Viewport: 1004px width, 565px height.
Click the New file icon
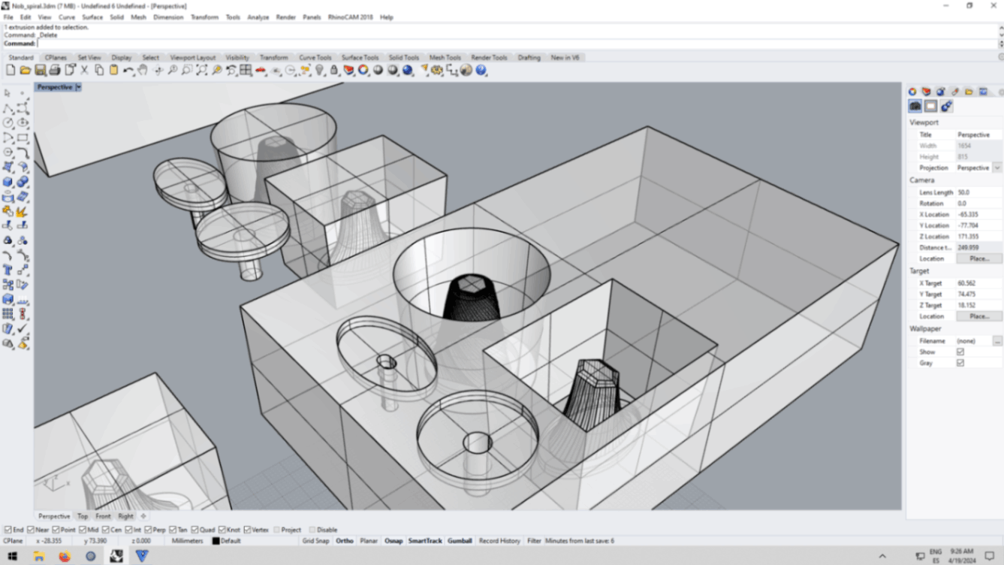point(11,70)
